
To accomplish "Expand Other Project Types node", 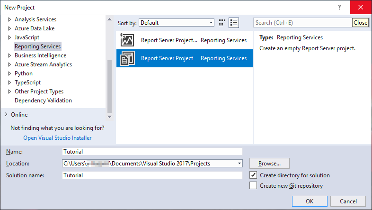I will pos(9,91).
